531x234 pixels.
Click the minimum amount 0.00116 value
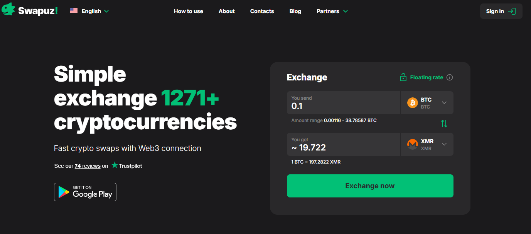pyautogui.click(x=332, y=120)
